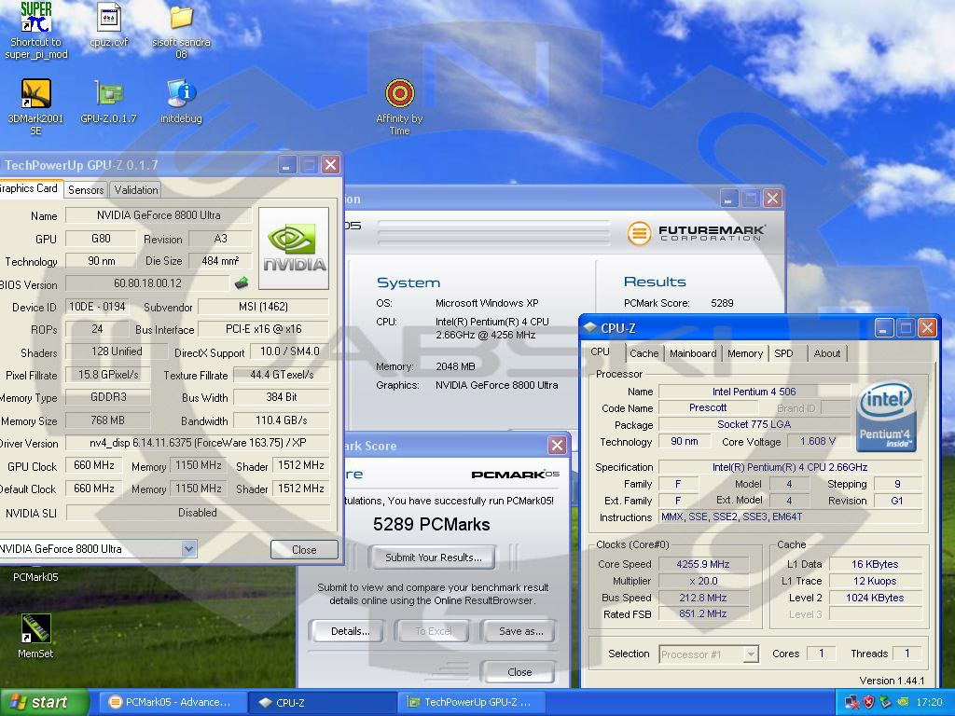Click the CPU-Z title bar icon
Image resolution: width=955 pixels, height=716 pixels.
click(x=589, y=327)
